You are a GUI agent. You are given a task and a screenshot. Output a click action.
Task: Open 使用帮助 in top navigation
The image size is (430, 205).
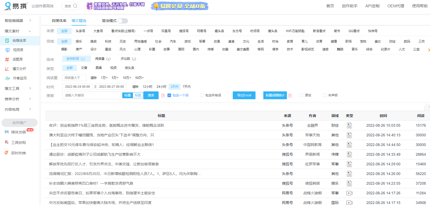420,6
